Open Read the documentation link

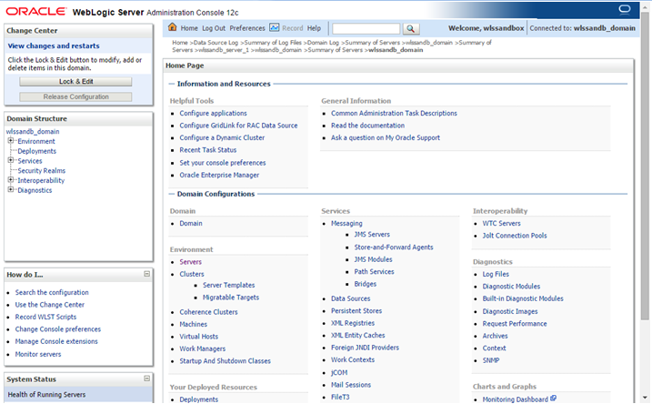tap(367, 126)
